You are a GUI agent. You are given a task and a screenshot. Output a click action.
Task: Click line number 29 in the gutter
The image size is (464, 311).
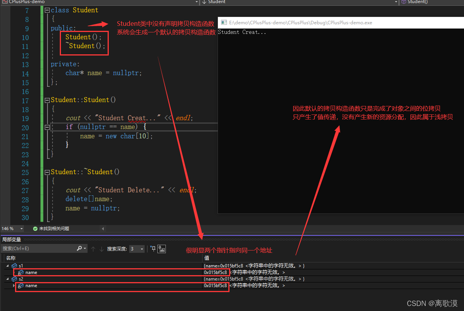[25, 208]
